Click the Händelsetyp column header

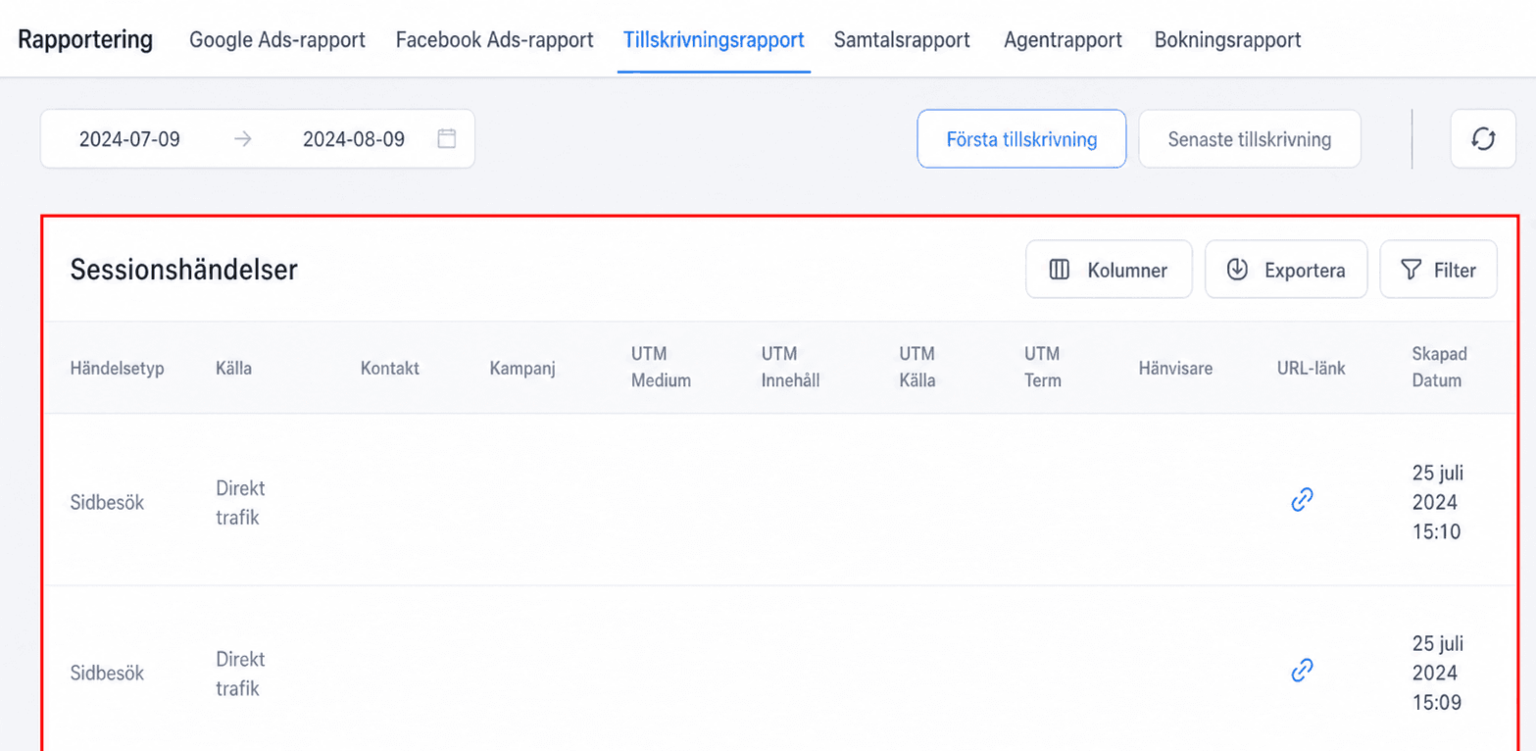[x=118, y=369]
